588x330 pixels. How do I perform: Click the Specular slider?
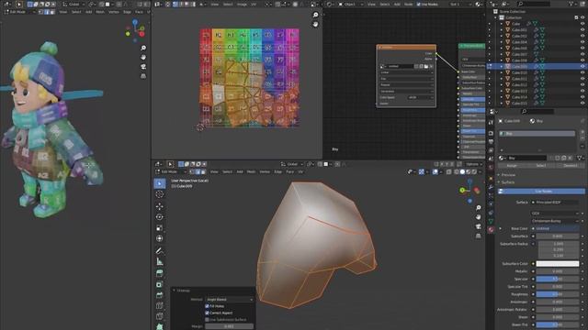(558, 279)
